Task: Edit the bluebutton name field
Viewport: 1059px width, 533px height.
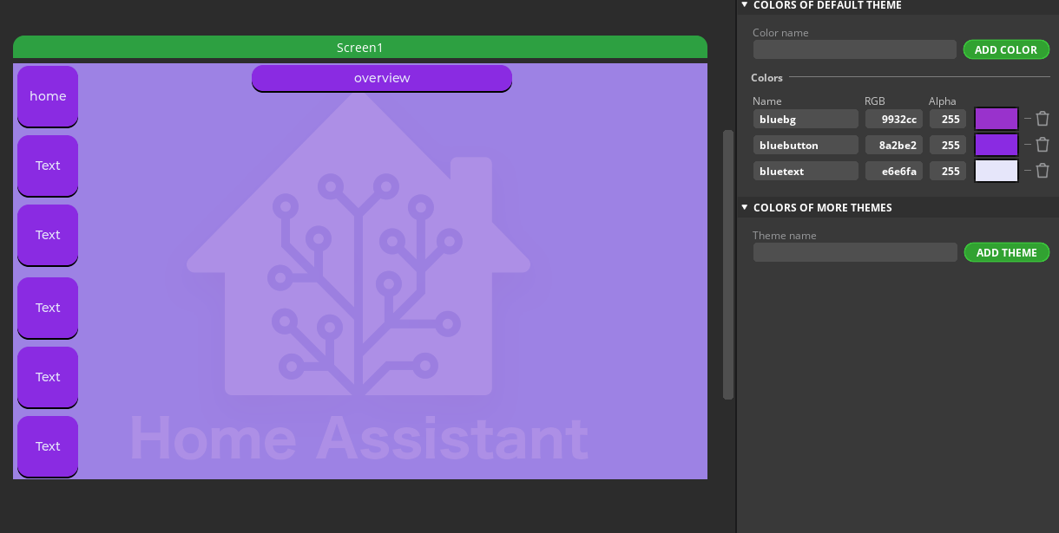Action: tap(806, 145)
